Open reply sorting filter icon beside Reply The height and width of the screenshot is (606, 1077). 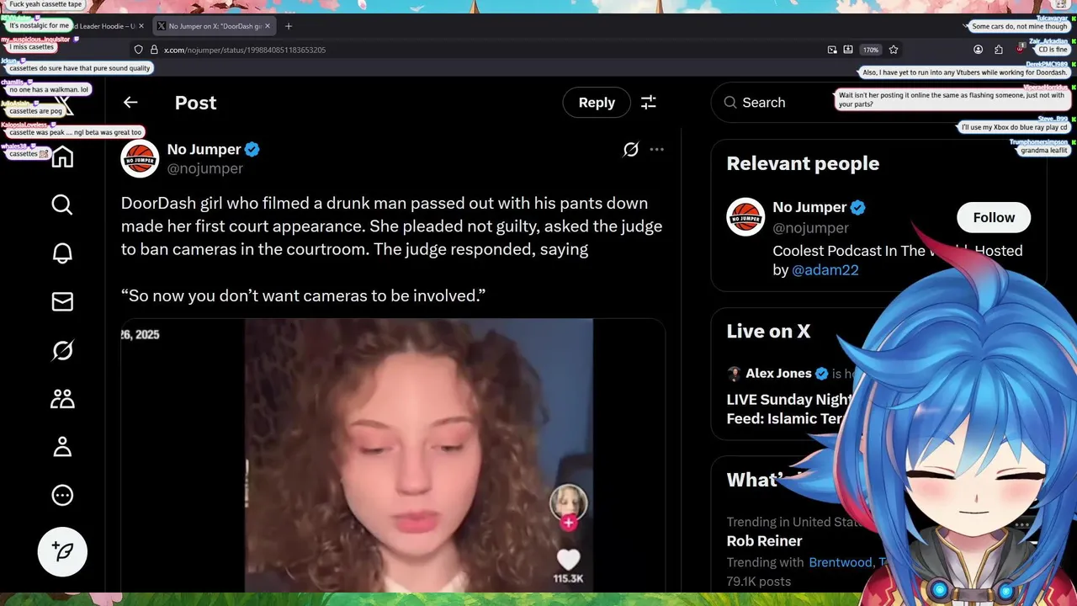[x=649, y=102]
